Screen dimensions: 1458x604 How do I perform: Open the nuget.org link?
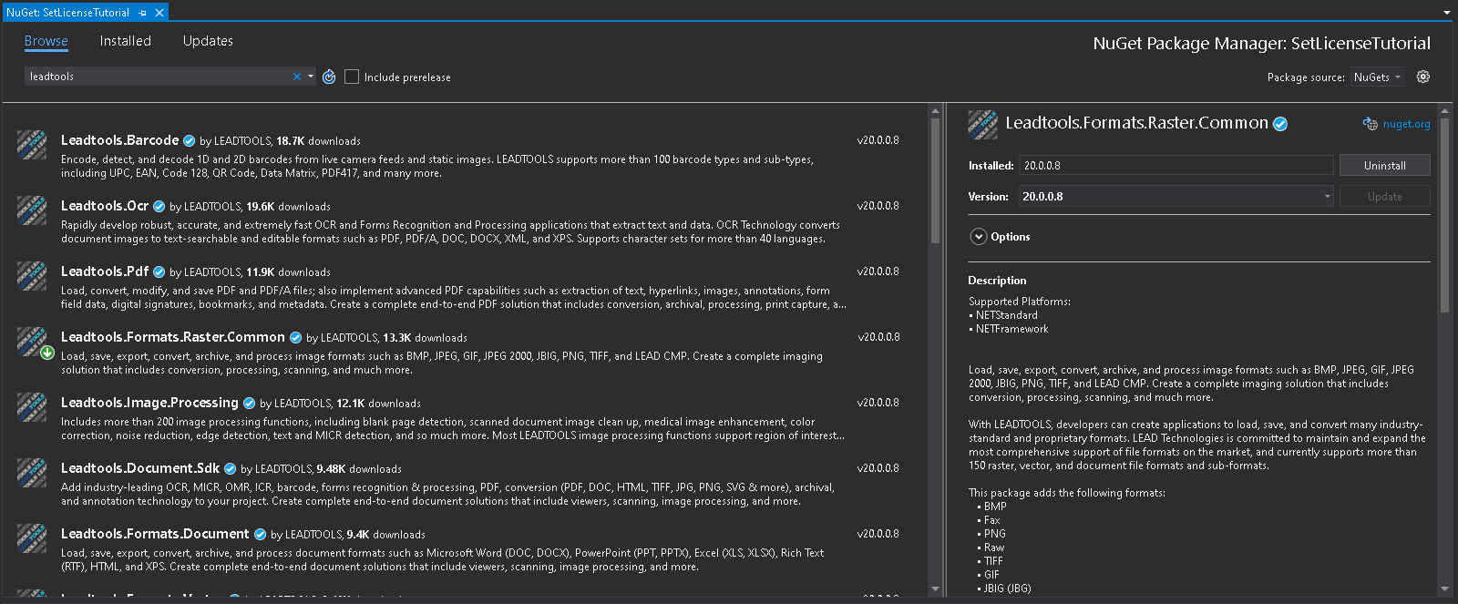pyautogui.click(x=1406, y=124)
